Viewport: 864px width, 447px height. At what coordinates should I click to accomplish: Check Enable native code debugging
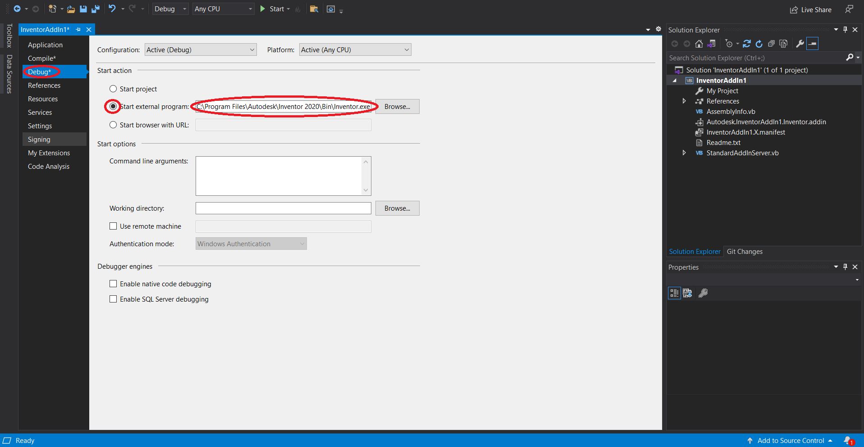tap(113, 284)
